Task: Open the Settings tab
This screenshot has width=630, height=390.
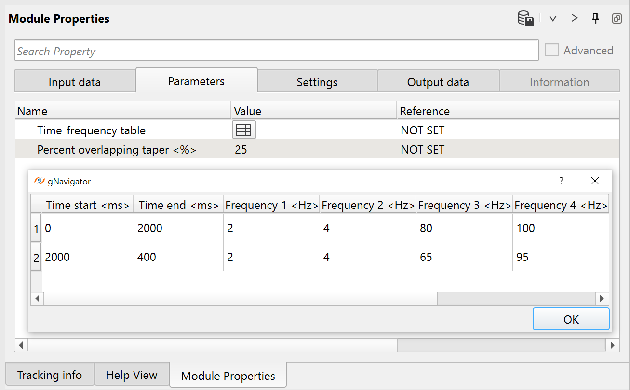Action: [317, 82]
